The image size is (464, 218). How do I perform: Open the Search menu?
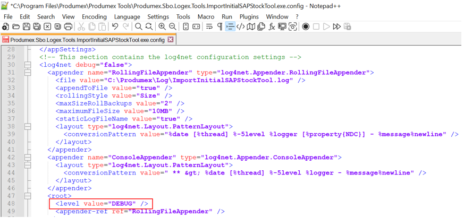pos(46,16)
